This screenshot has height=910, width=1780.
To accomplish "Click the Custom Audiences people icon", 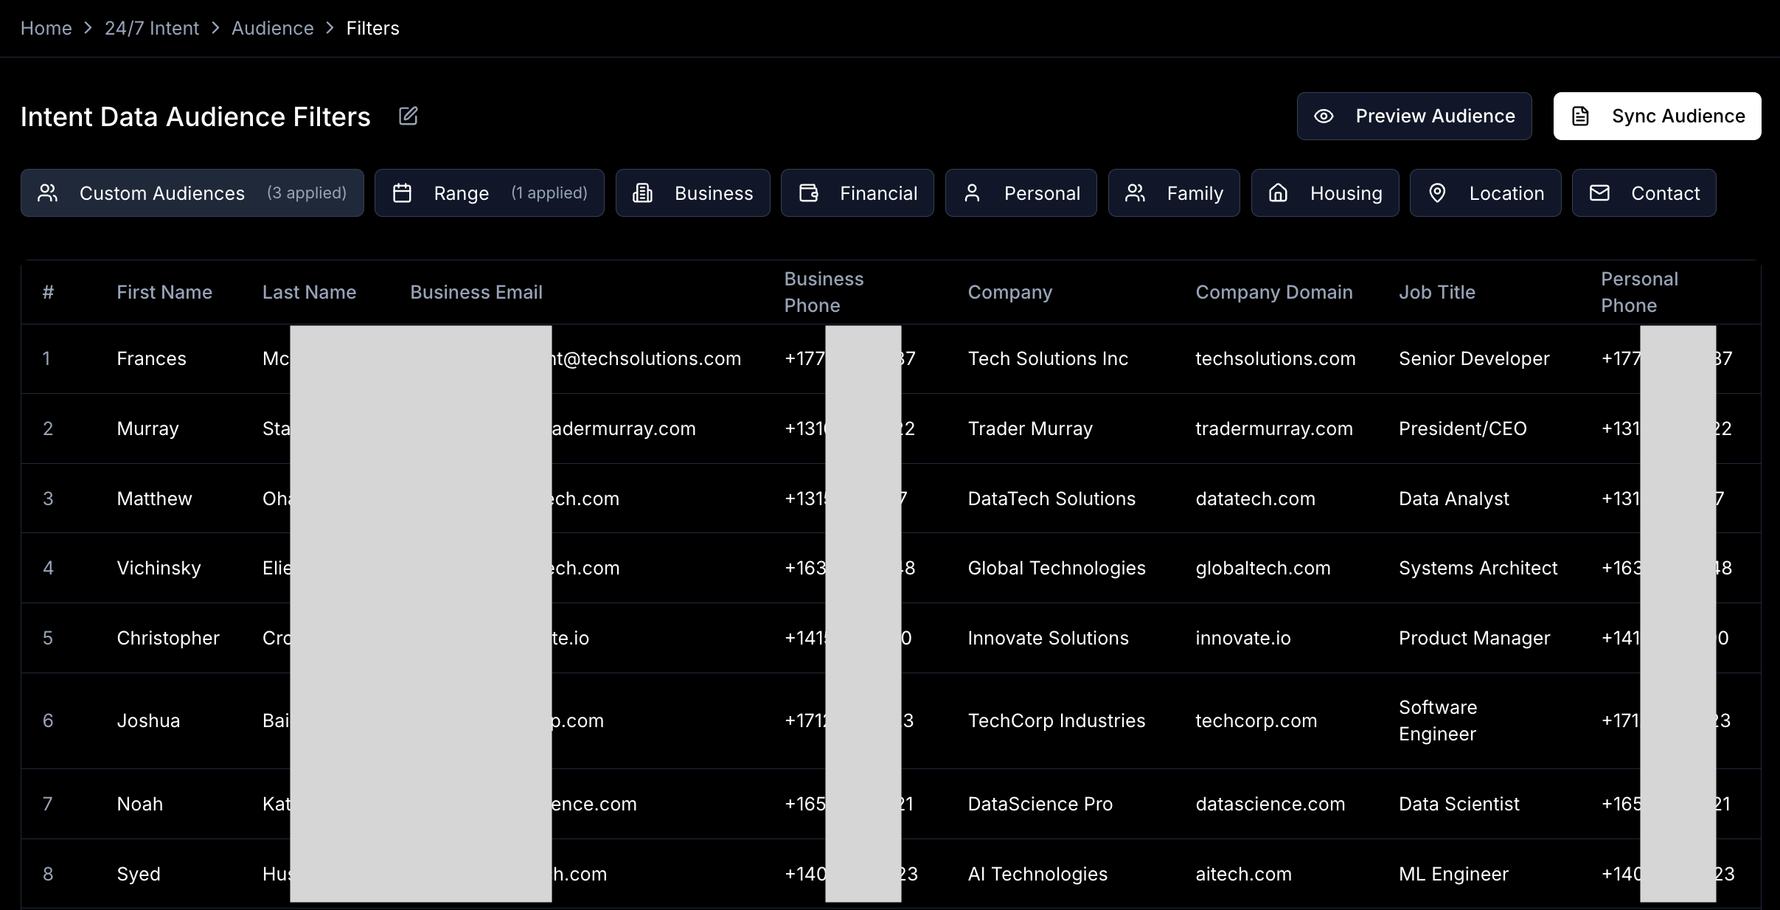I will click(48, 193).
